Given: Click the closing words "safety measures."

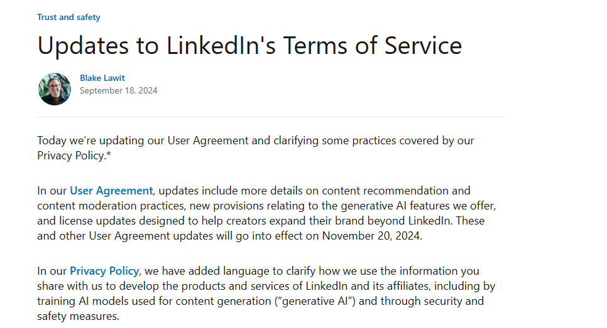Looking at the screenshot, I should (x=78, y=316).
